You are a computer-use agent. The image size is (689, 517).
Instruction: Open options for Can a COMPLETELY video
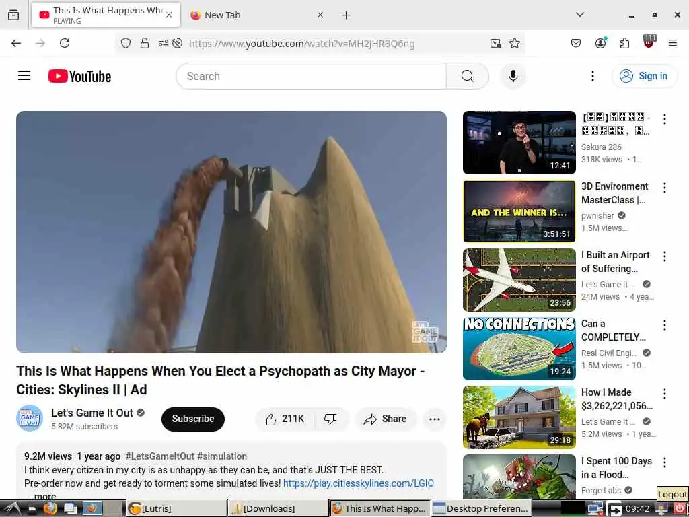pyautogui.click(x=664, y=325)
